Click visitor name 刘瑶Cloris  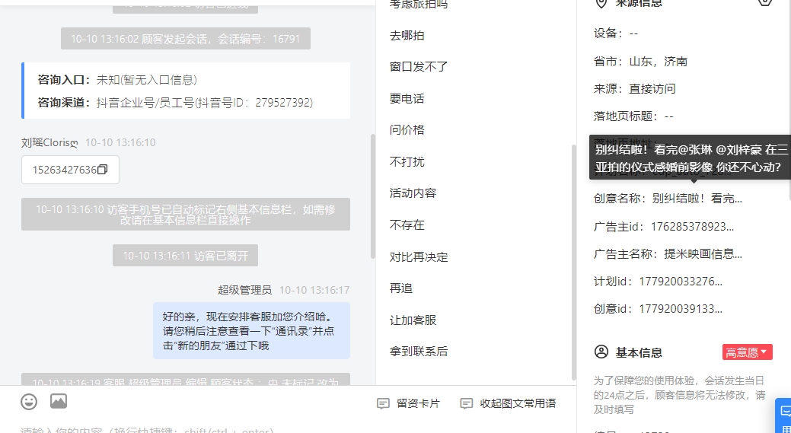[49, 142]
